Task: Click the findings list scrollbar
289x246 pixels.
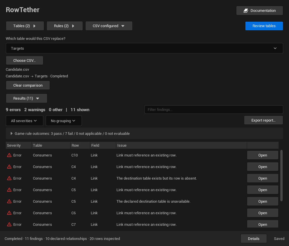Action: pyautogui.click(x=281, y=176)
